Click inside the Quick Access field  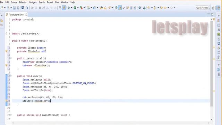point(202,8)
